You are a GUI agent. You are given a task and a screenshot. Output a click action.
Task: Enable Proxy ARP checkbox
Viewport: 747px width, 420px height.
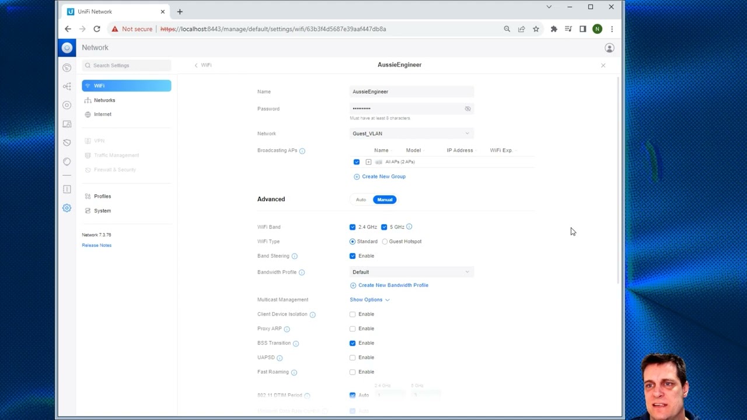(352, 328)
